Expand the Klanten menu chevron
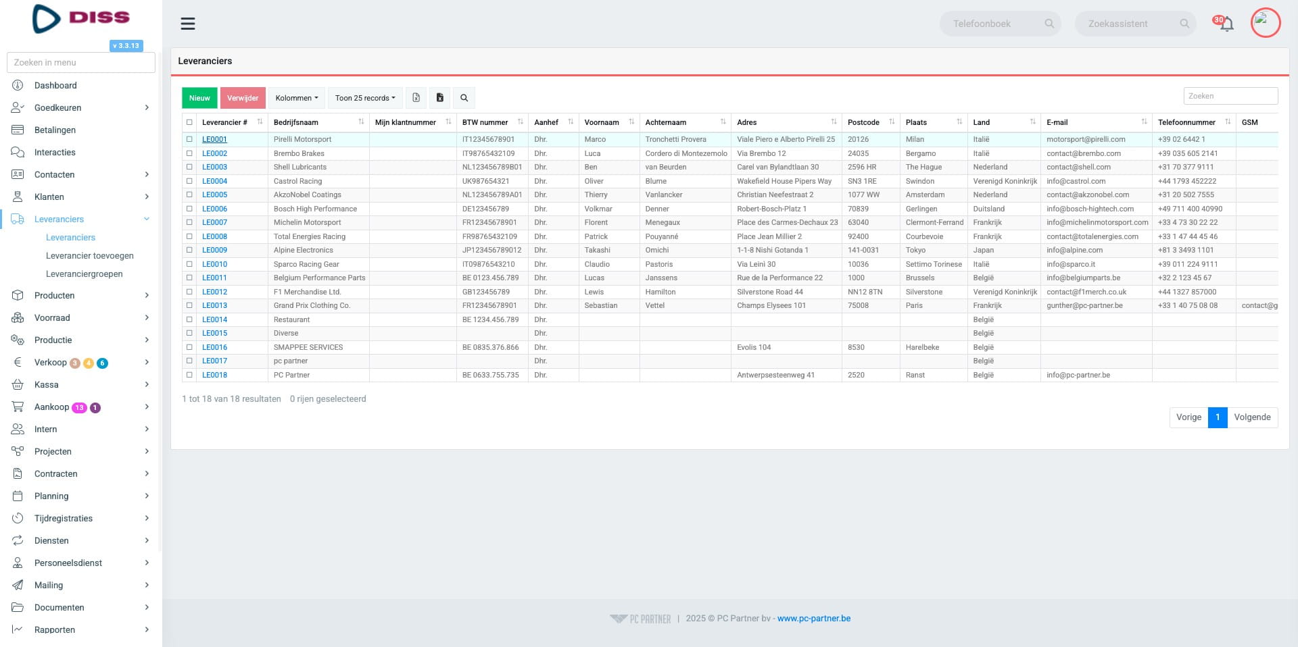This screenshot has width=1298, height=647. [147, 197]
